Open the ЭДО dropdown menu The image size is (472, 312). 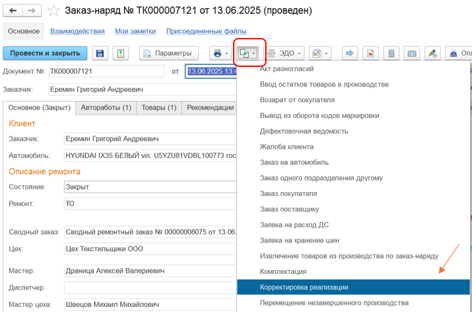tap(286, 53)
